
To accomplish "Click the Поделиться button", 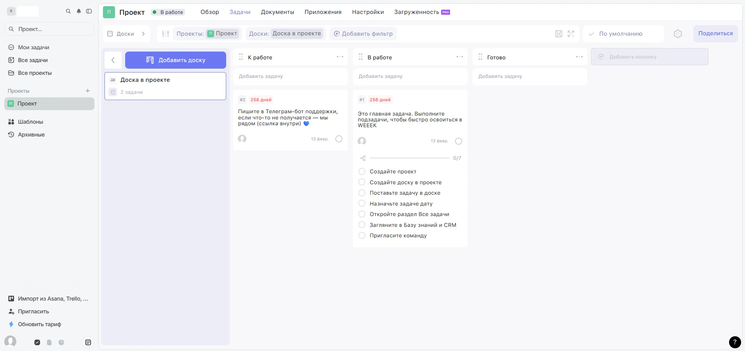I will [x=715, y=33].
